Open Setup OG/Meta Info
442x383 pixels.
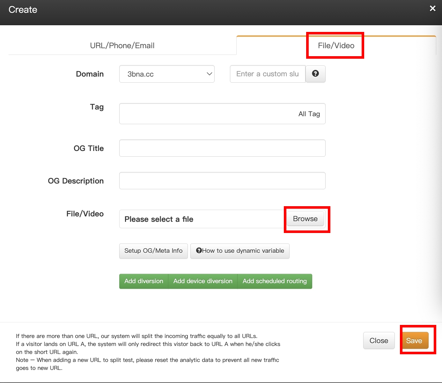click(153, 251)
